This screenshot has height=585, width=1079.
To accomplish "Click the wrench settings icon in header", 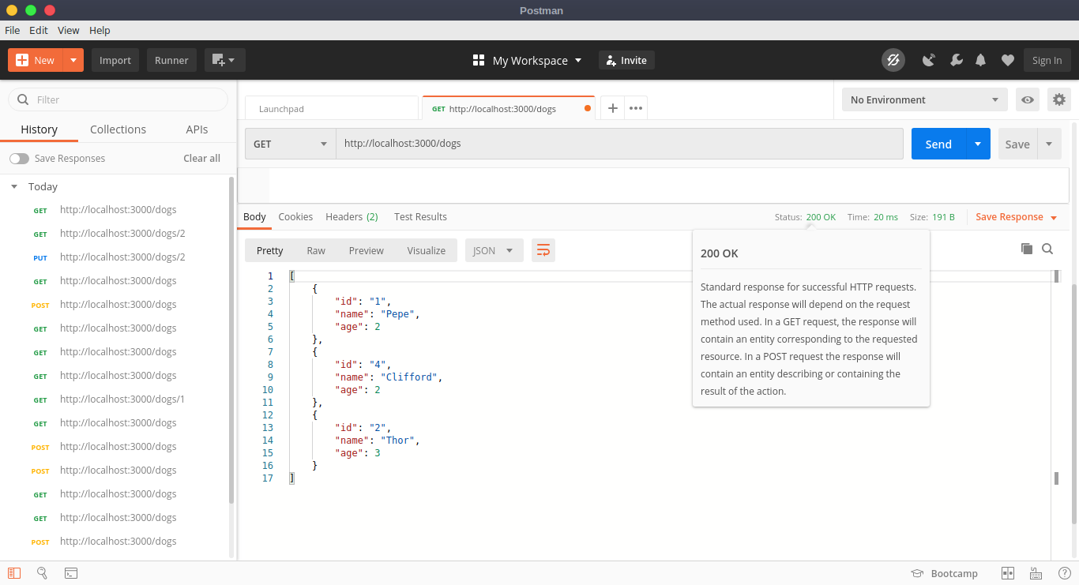I will click(x=956, y=60).
